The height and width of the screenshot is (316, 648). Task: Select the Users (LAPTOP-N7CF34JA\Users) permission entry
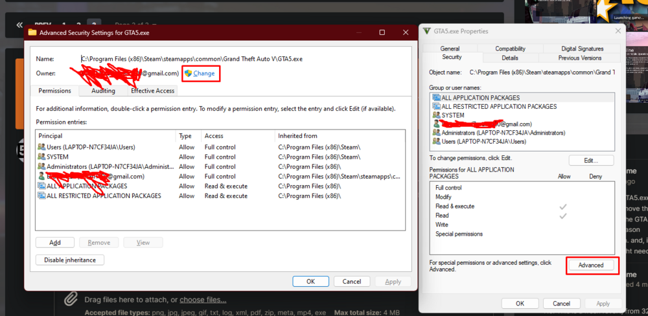[x=220, y=147]
